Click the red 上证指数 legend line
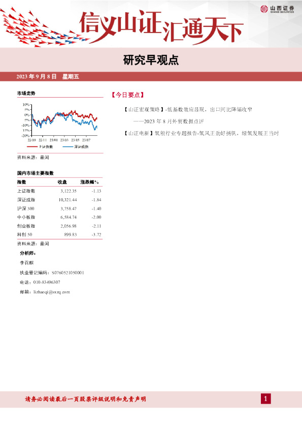302x428 pixels. pyautogui.click(x=31, y=147)
